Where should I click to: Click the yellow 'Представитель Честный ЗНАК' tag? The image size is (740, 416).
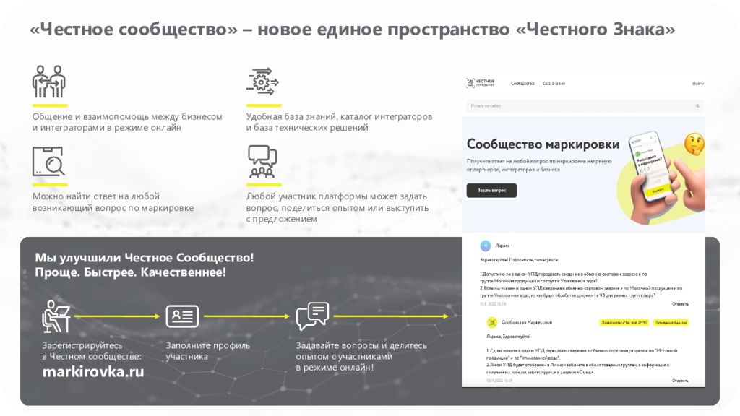point(624,323)
